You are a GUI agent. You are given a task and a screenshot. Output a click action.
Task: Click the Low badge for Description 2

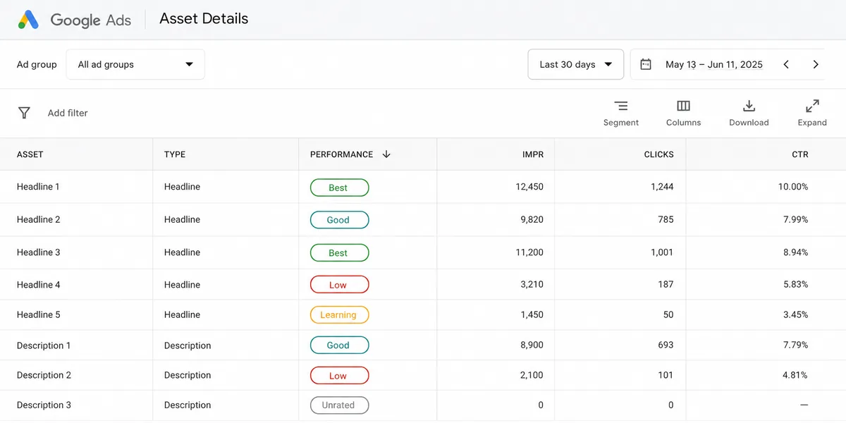[x=339, y=375]
